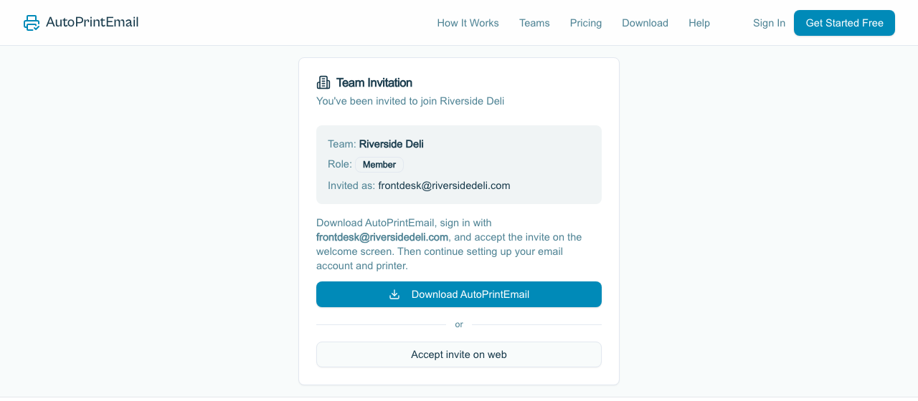Image resolution: width=918 pixels, height=401 pixels.
Task: Select Download in the top navigation
Action: [645, 23]
